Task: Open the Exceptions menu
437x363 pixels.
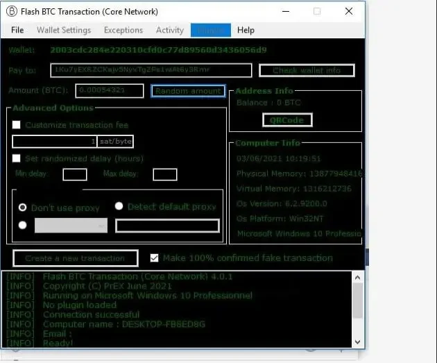Action: pos(123,30)
